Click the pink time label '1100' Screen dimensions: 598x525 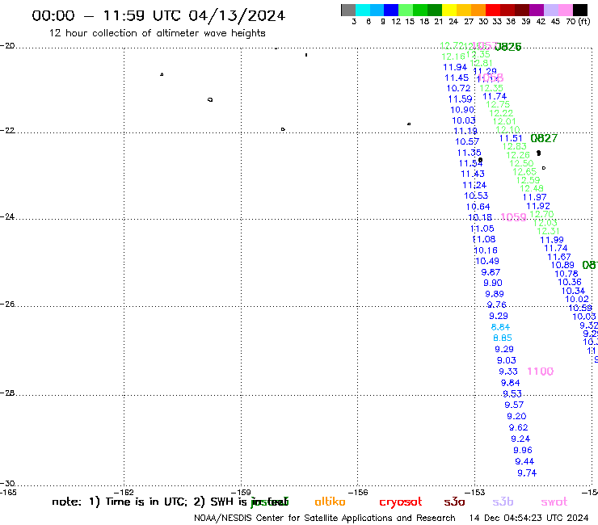(540, 372)
